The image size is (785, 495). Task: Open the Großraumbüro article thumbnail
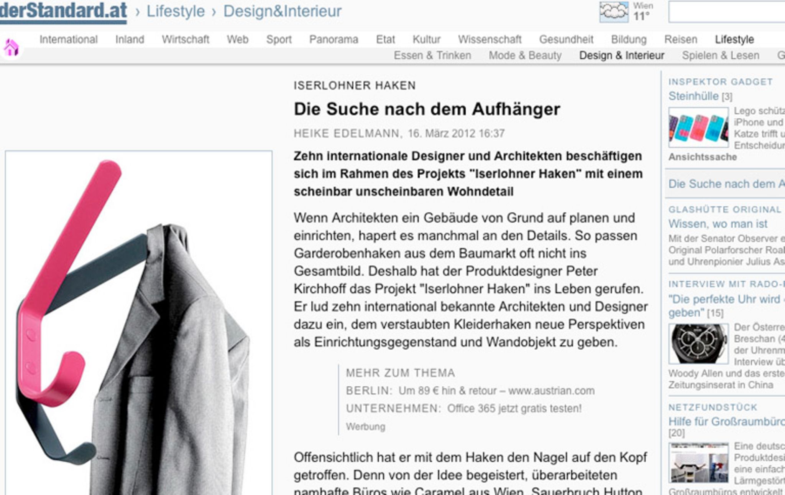[x=698, y=462]
